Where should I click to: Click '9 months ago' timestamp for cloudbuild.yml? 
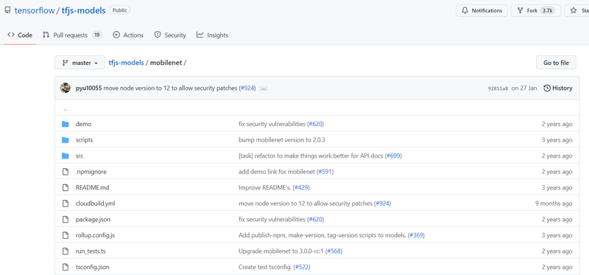click(554, 203)
